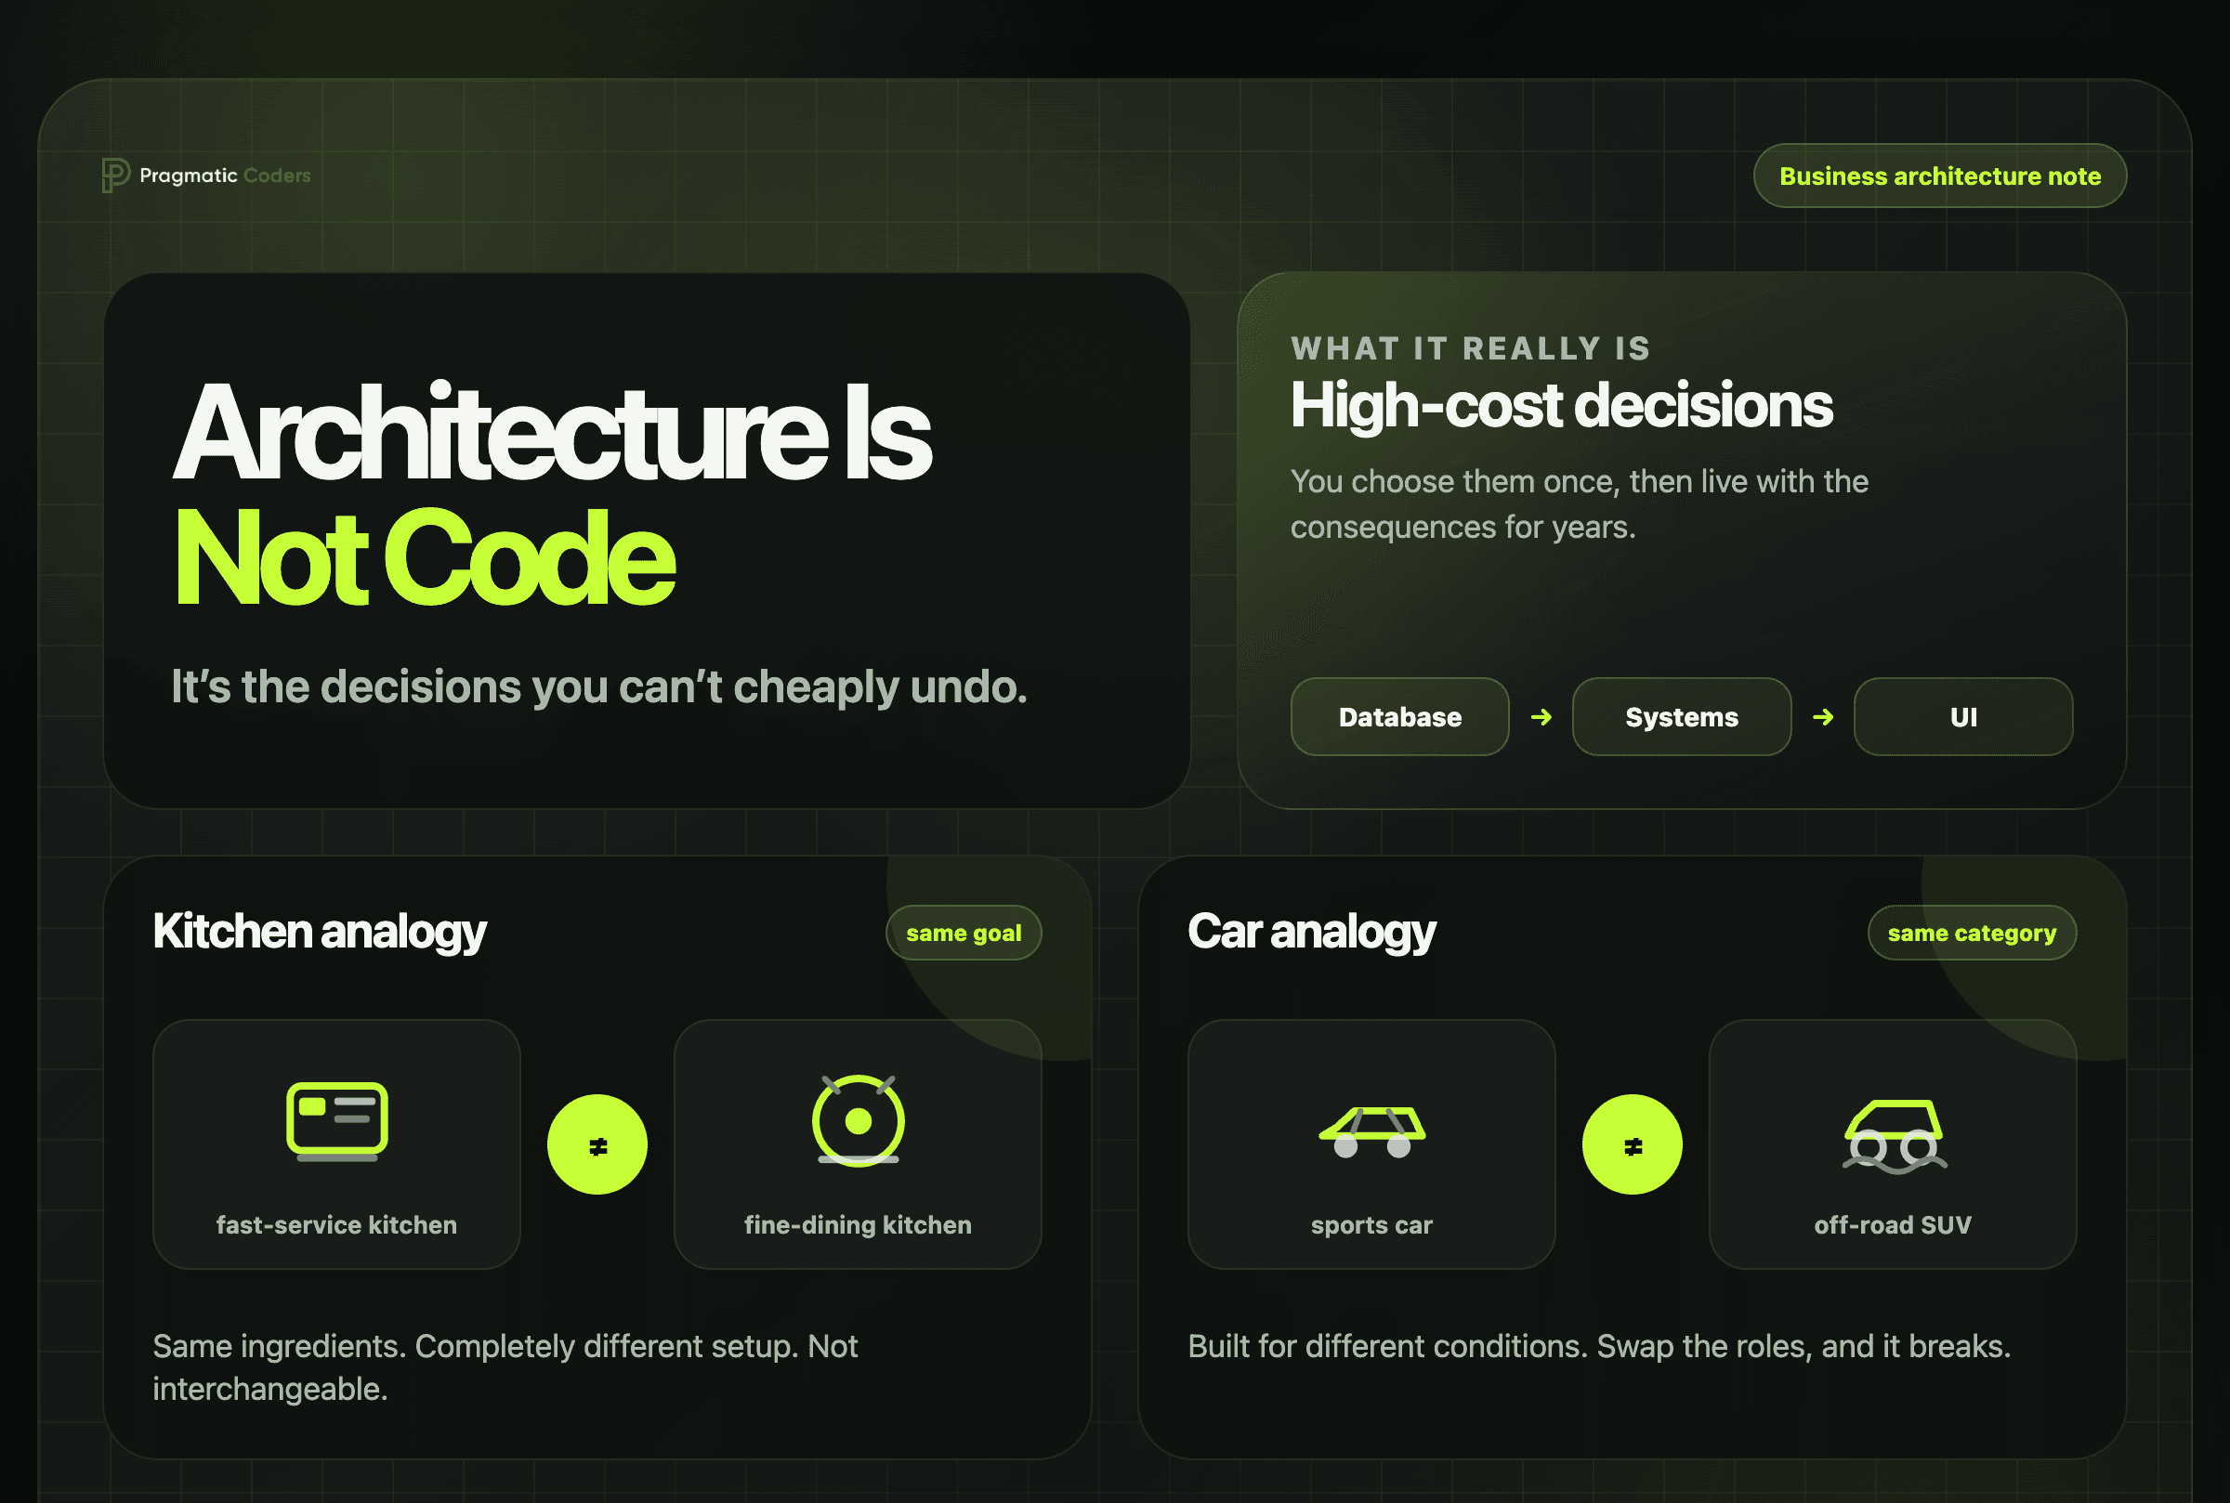Click the Pragmatic Coders logo icon
Viewport: 2230px width, 1503px height.
coord(115,176)
